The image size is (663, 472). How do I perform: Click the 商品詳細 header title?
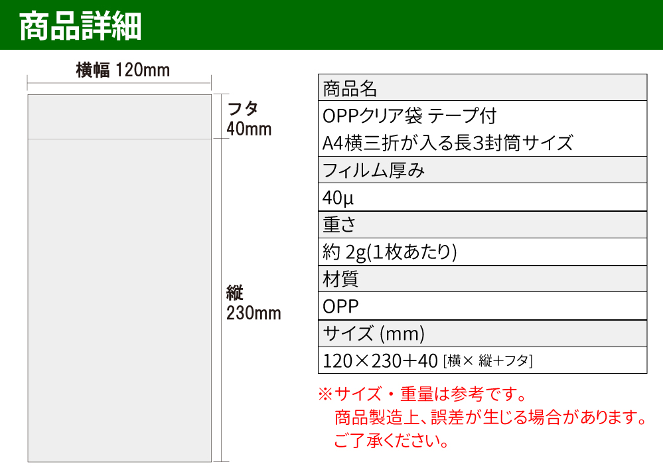pos(81,27)
